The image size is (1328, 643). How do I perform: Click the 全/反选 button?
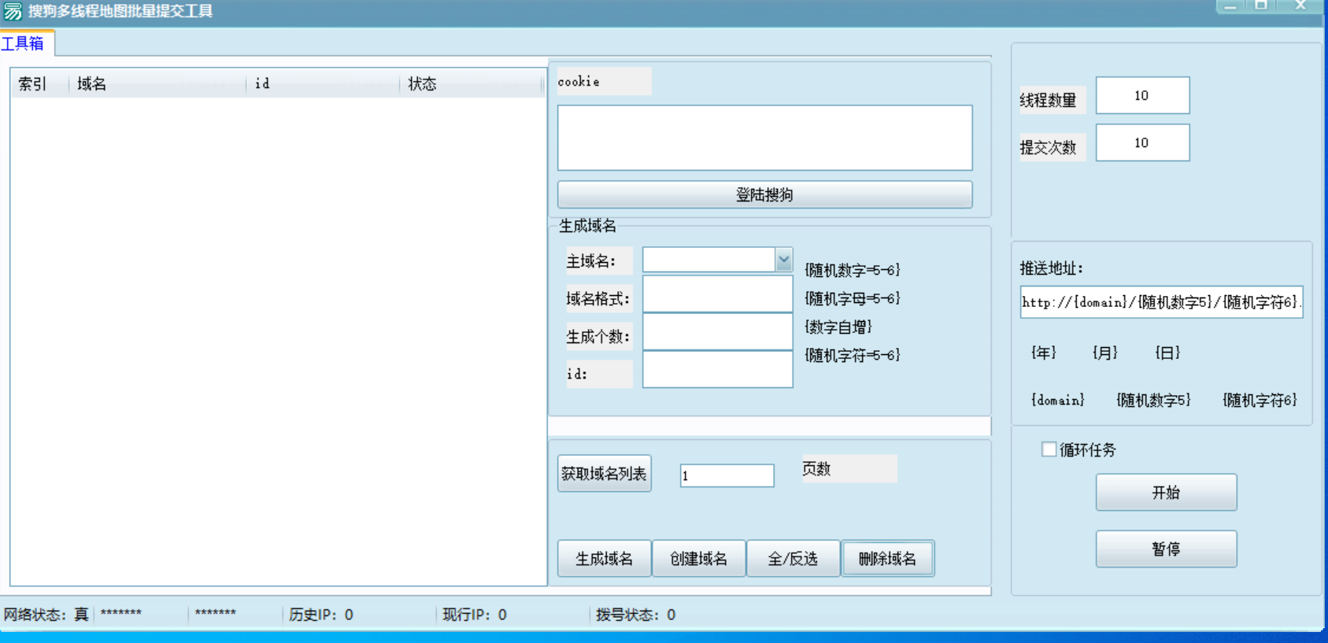[793, 559]
